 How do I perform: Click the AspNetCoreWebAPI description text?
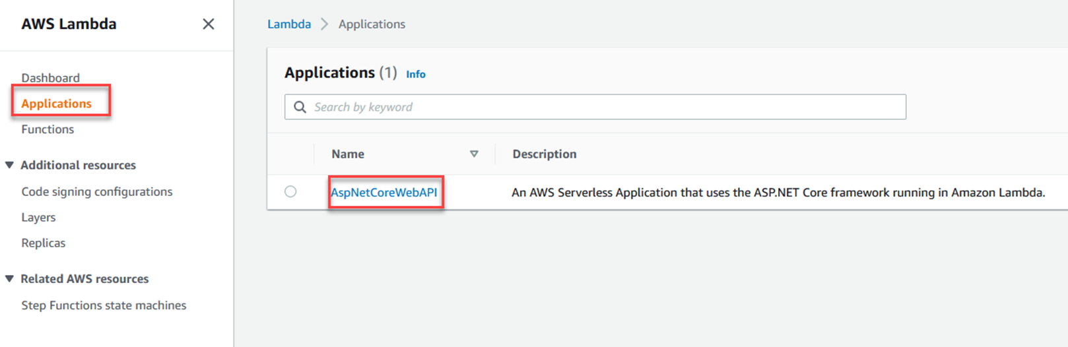(x=778, y=193)
